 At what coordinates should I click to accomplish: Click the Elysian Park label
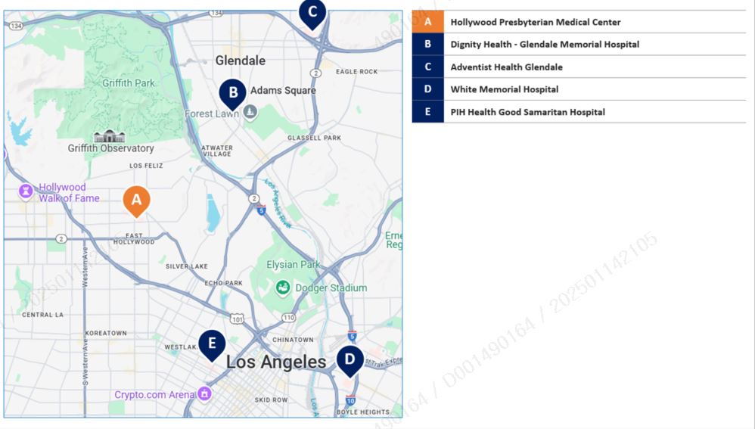294,265
